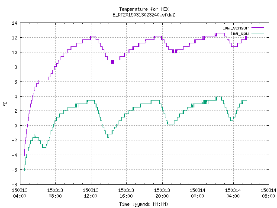
Task: Click the ima_sensor legend label
Action: pyautogui.click(x=235, y=28)
